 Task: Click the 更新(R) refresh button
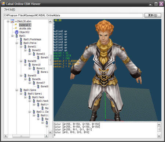tap(153, 15)
